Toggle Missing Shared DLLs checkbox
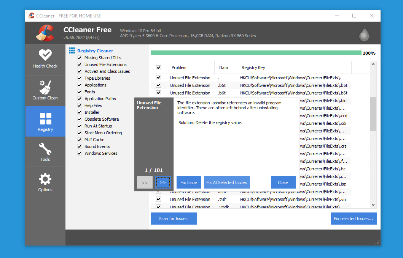This screenshot has height=258, width=403. tap(80, 58)
